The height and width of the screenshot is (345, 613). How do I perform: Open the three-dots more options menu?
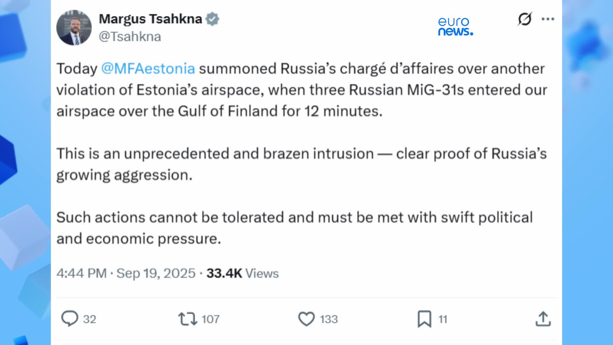tap(548, 19)
